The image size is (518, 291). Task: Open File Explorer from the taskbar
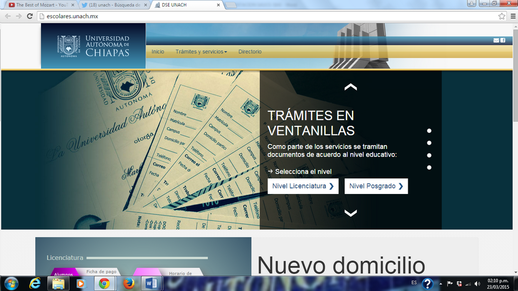59,284
